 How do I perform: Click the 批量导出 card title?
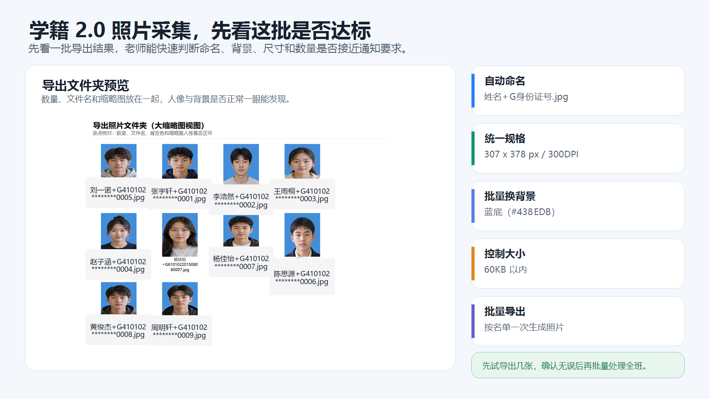tap(505, 311)
